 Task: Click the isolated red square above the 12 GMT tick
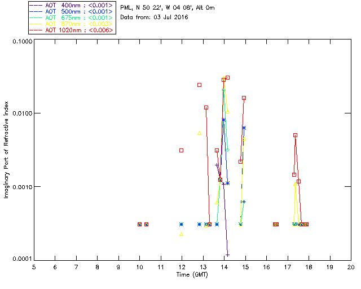[x=181, y=151]
